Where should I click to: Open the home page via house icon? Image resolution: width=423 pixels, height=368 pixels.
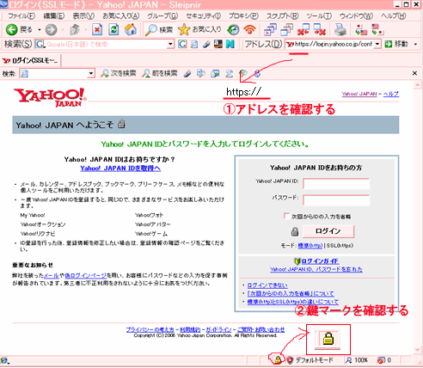131,29
